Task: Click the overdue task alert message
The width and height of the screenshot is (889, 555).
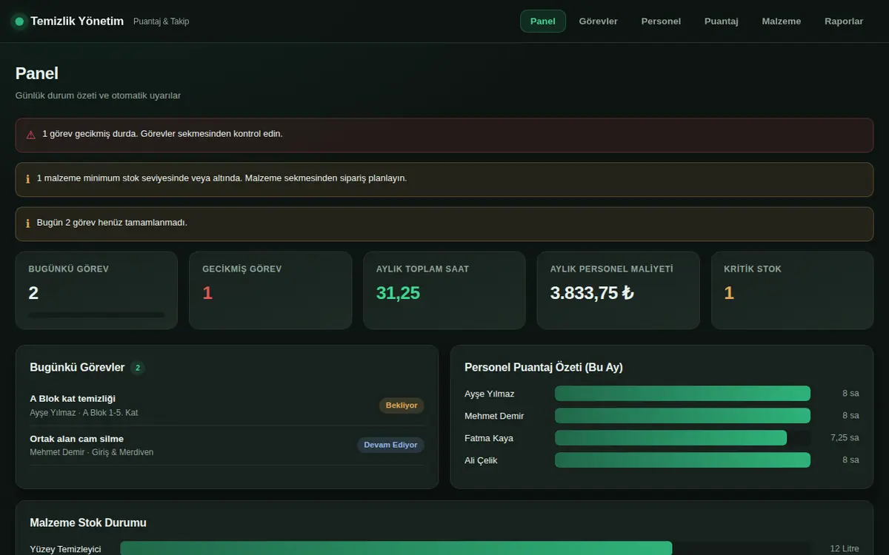Action: (444, 135)
